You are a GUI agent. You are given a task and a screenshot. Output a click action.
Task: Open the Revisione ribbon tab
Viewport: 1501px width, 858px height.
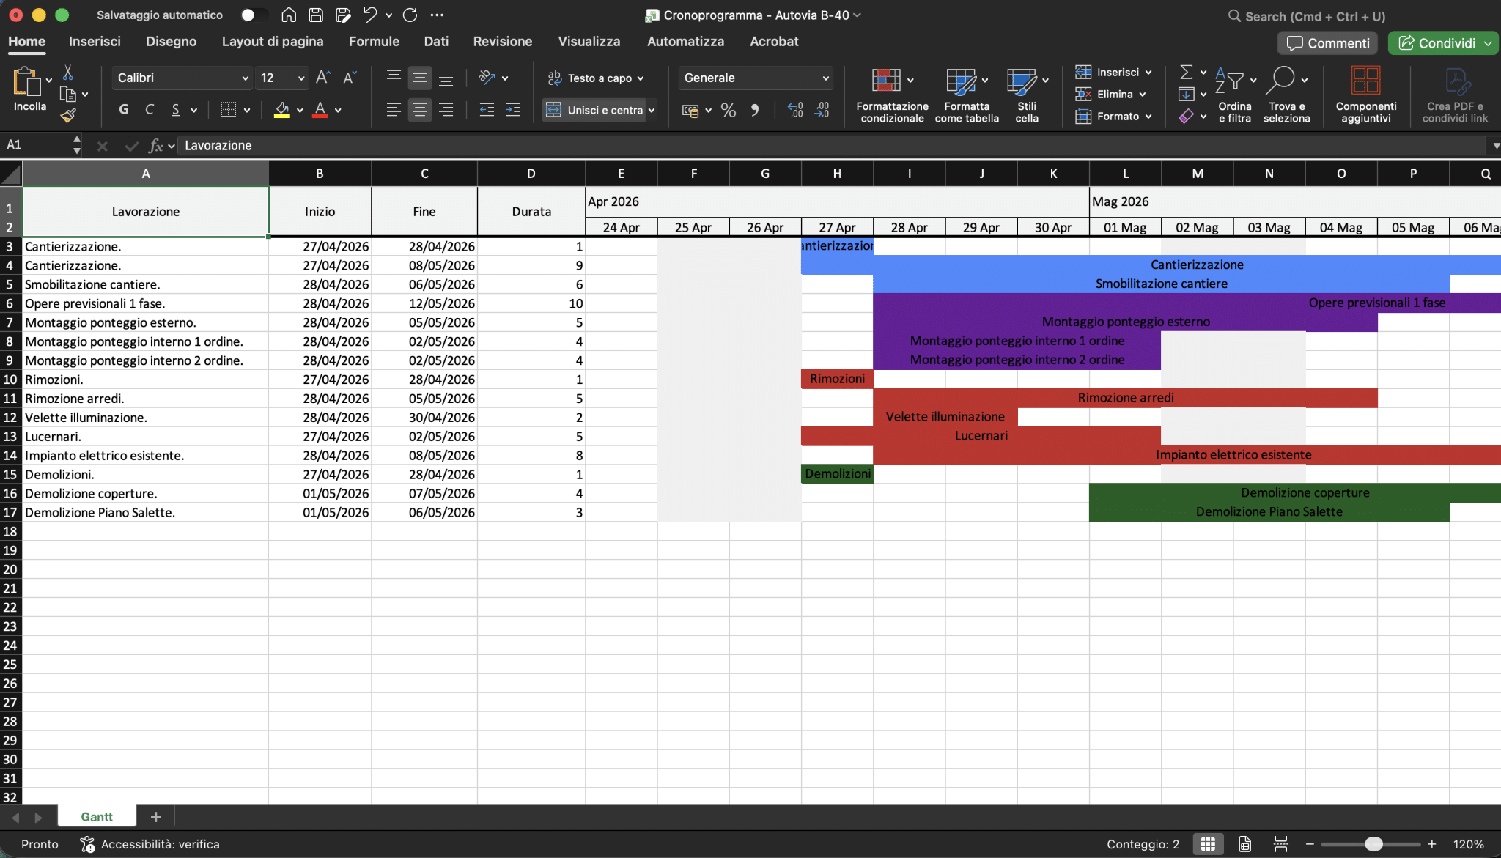[x=503, y=42]
